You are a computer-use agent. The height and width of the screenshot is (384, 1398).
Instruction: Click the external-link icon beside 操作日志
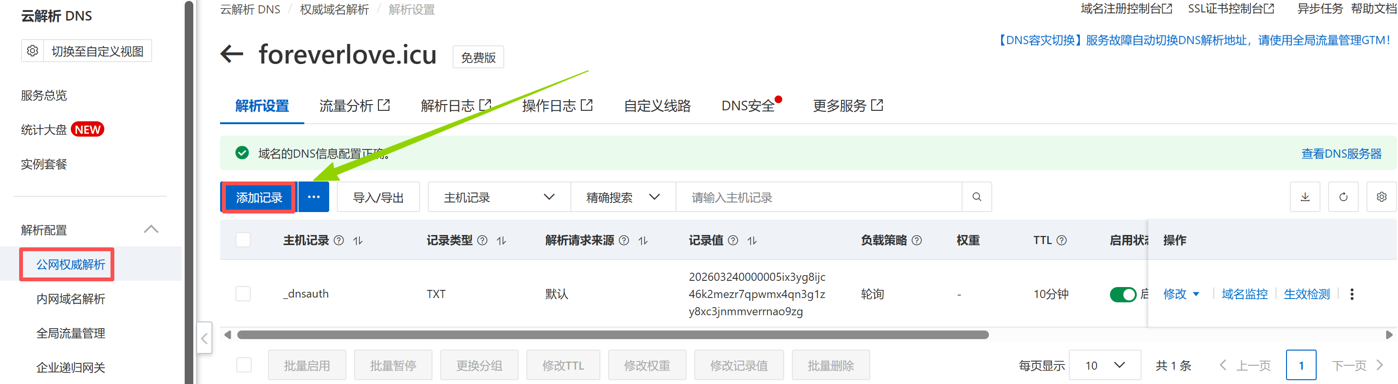pos(587,105)
